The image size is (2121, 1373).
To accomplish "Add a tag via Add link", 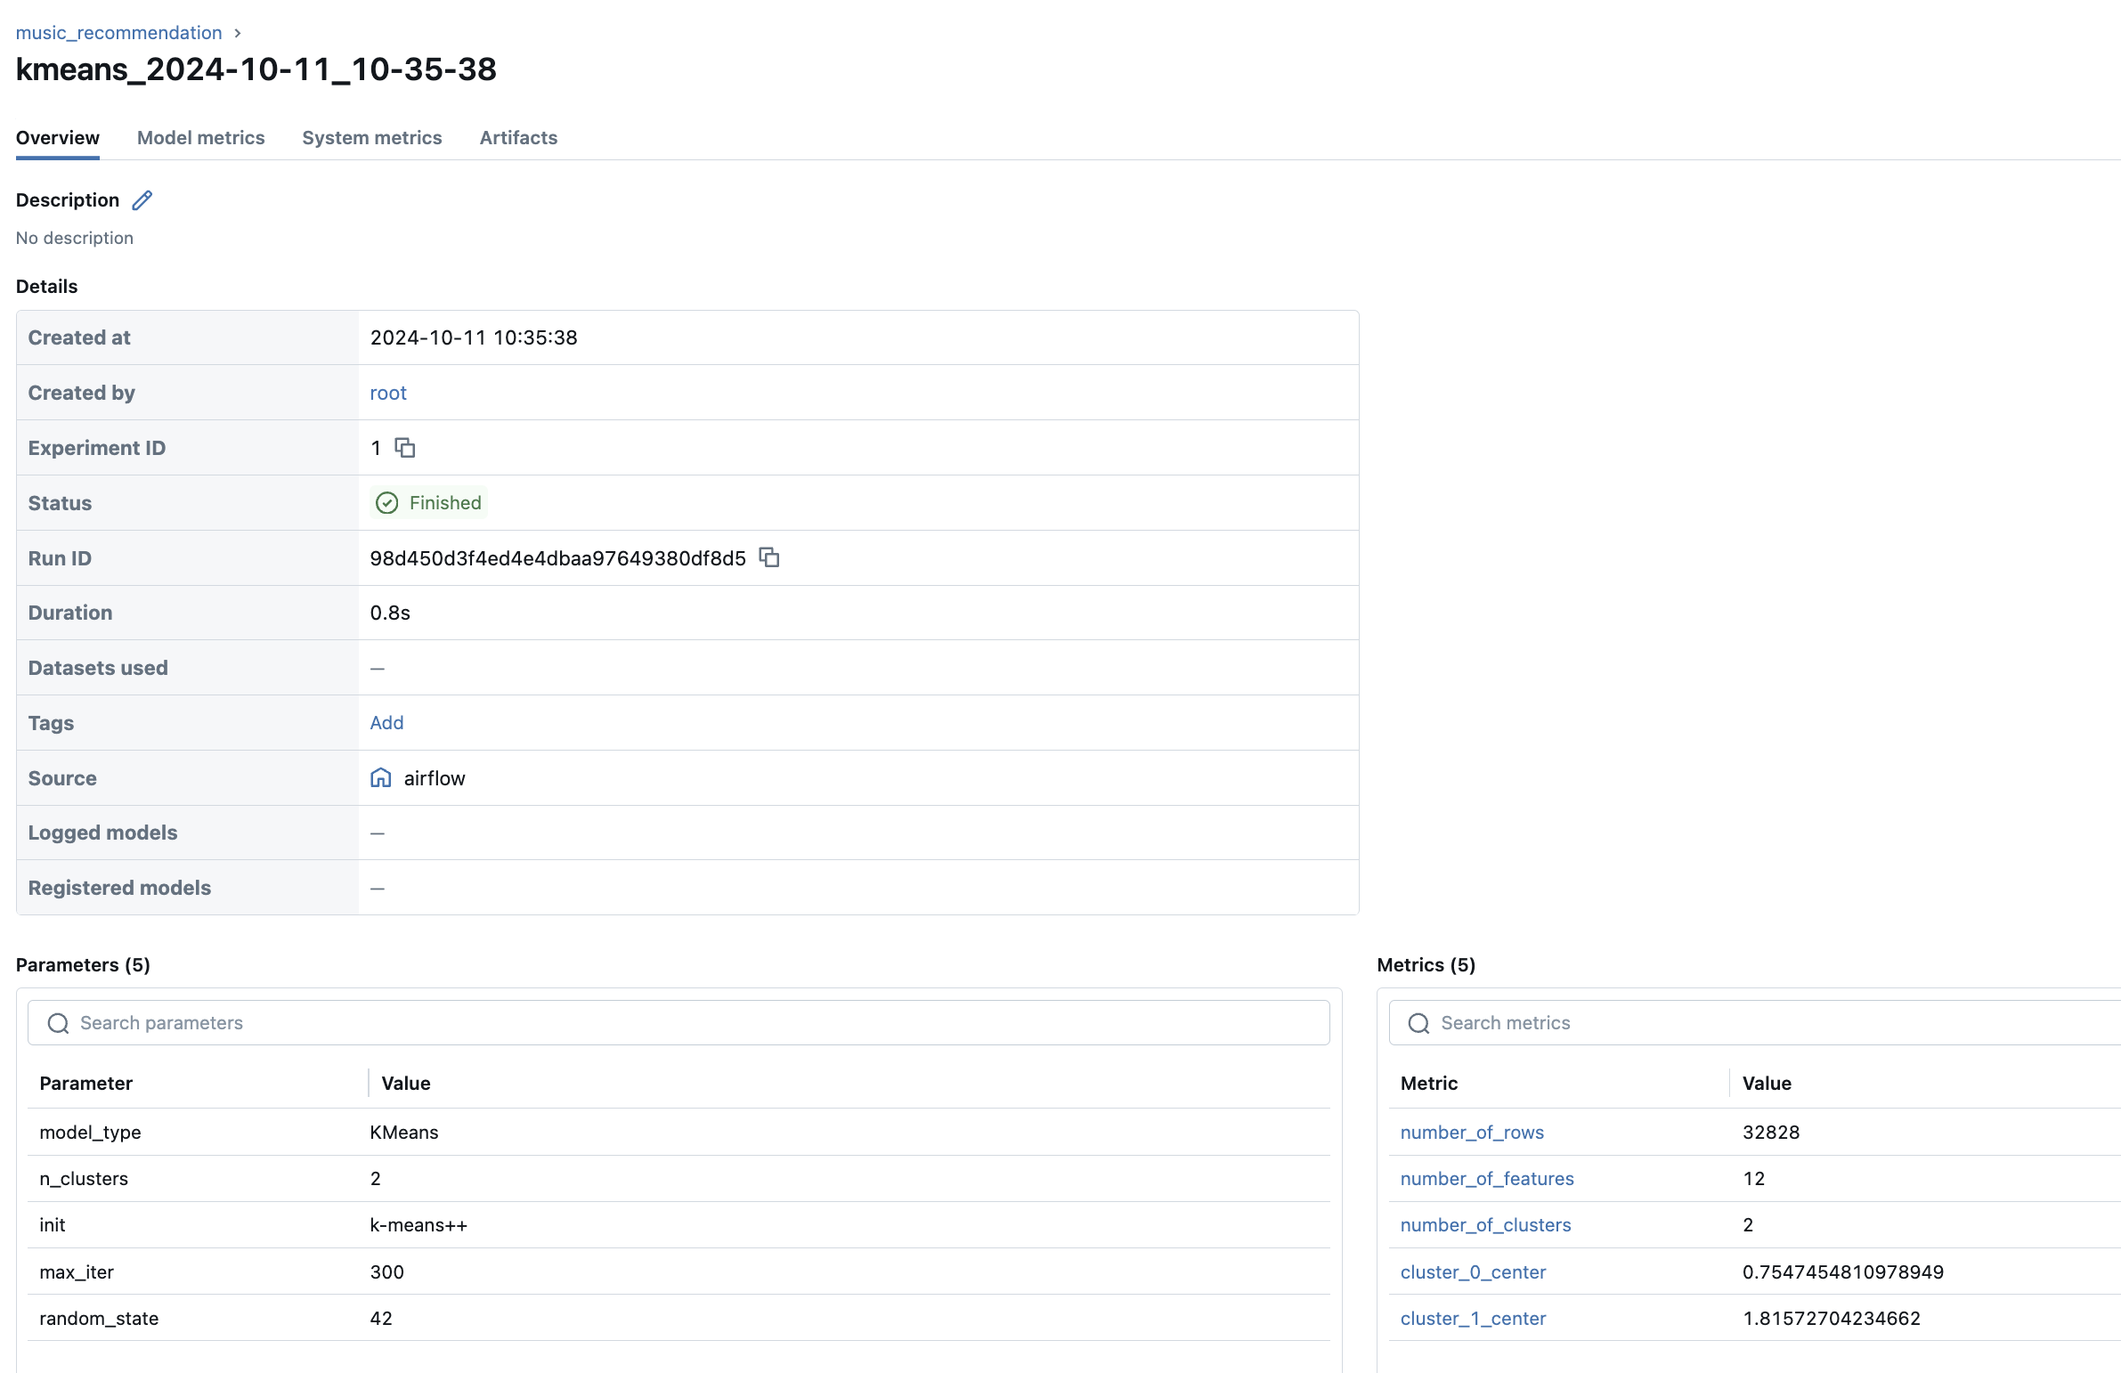I will (386, 723).
